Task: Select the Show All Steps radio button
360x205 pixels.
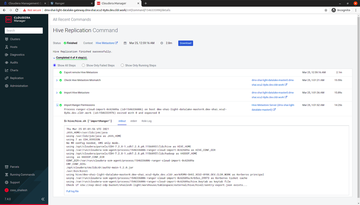Action: coord(54,65)
